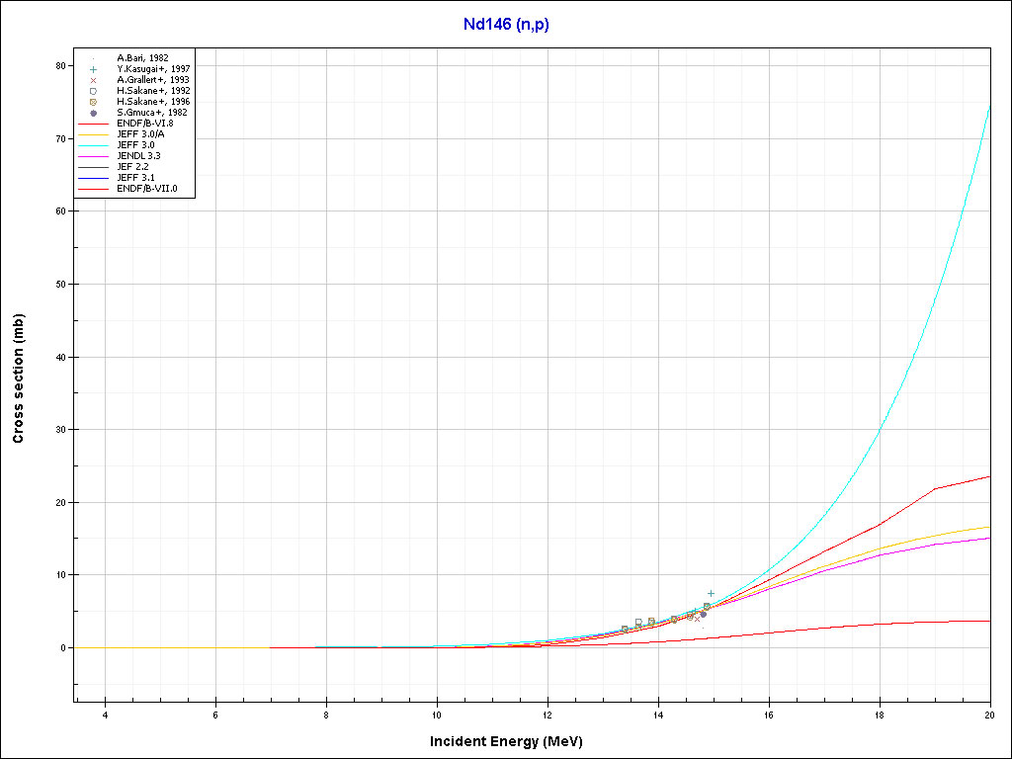
Task: Click the filled circle marker for S.Gmuca+ 1982
Action: [93, 113]
